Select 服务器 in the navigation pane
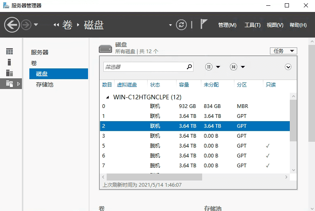 tap(40, 52)
